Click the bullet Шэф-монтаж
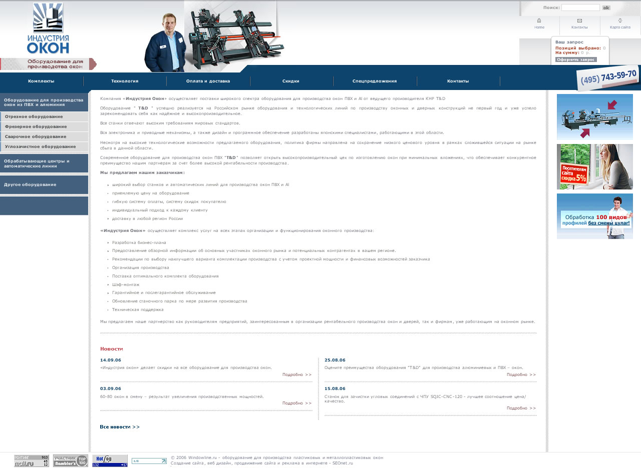Image resolution: width=641 pixels, height=471 pixels. (126, 284)
